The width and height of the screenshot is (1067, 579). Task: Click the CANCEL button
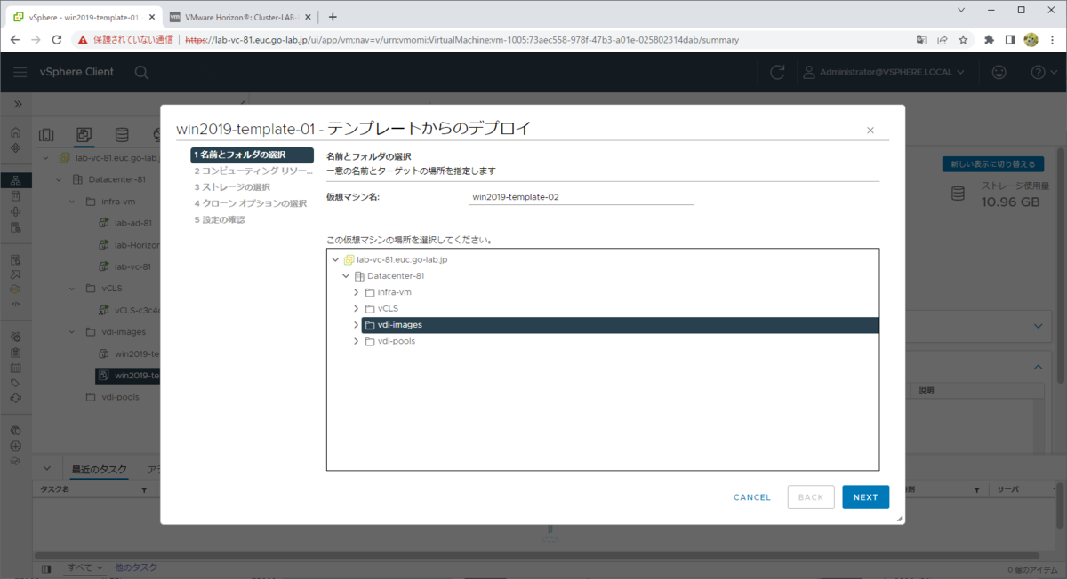(x=752, y=497)
